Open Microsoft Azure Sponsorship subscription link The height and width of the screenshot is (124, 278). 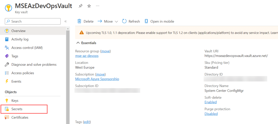[97, 79]
